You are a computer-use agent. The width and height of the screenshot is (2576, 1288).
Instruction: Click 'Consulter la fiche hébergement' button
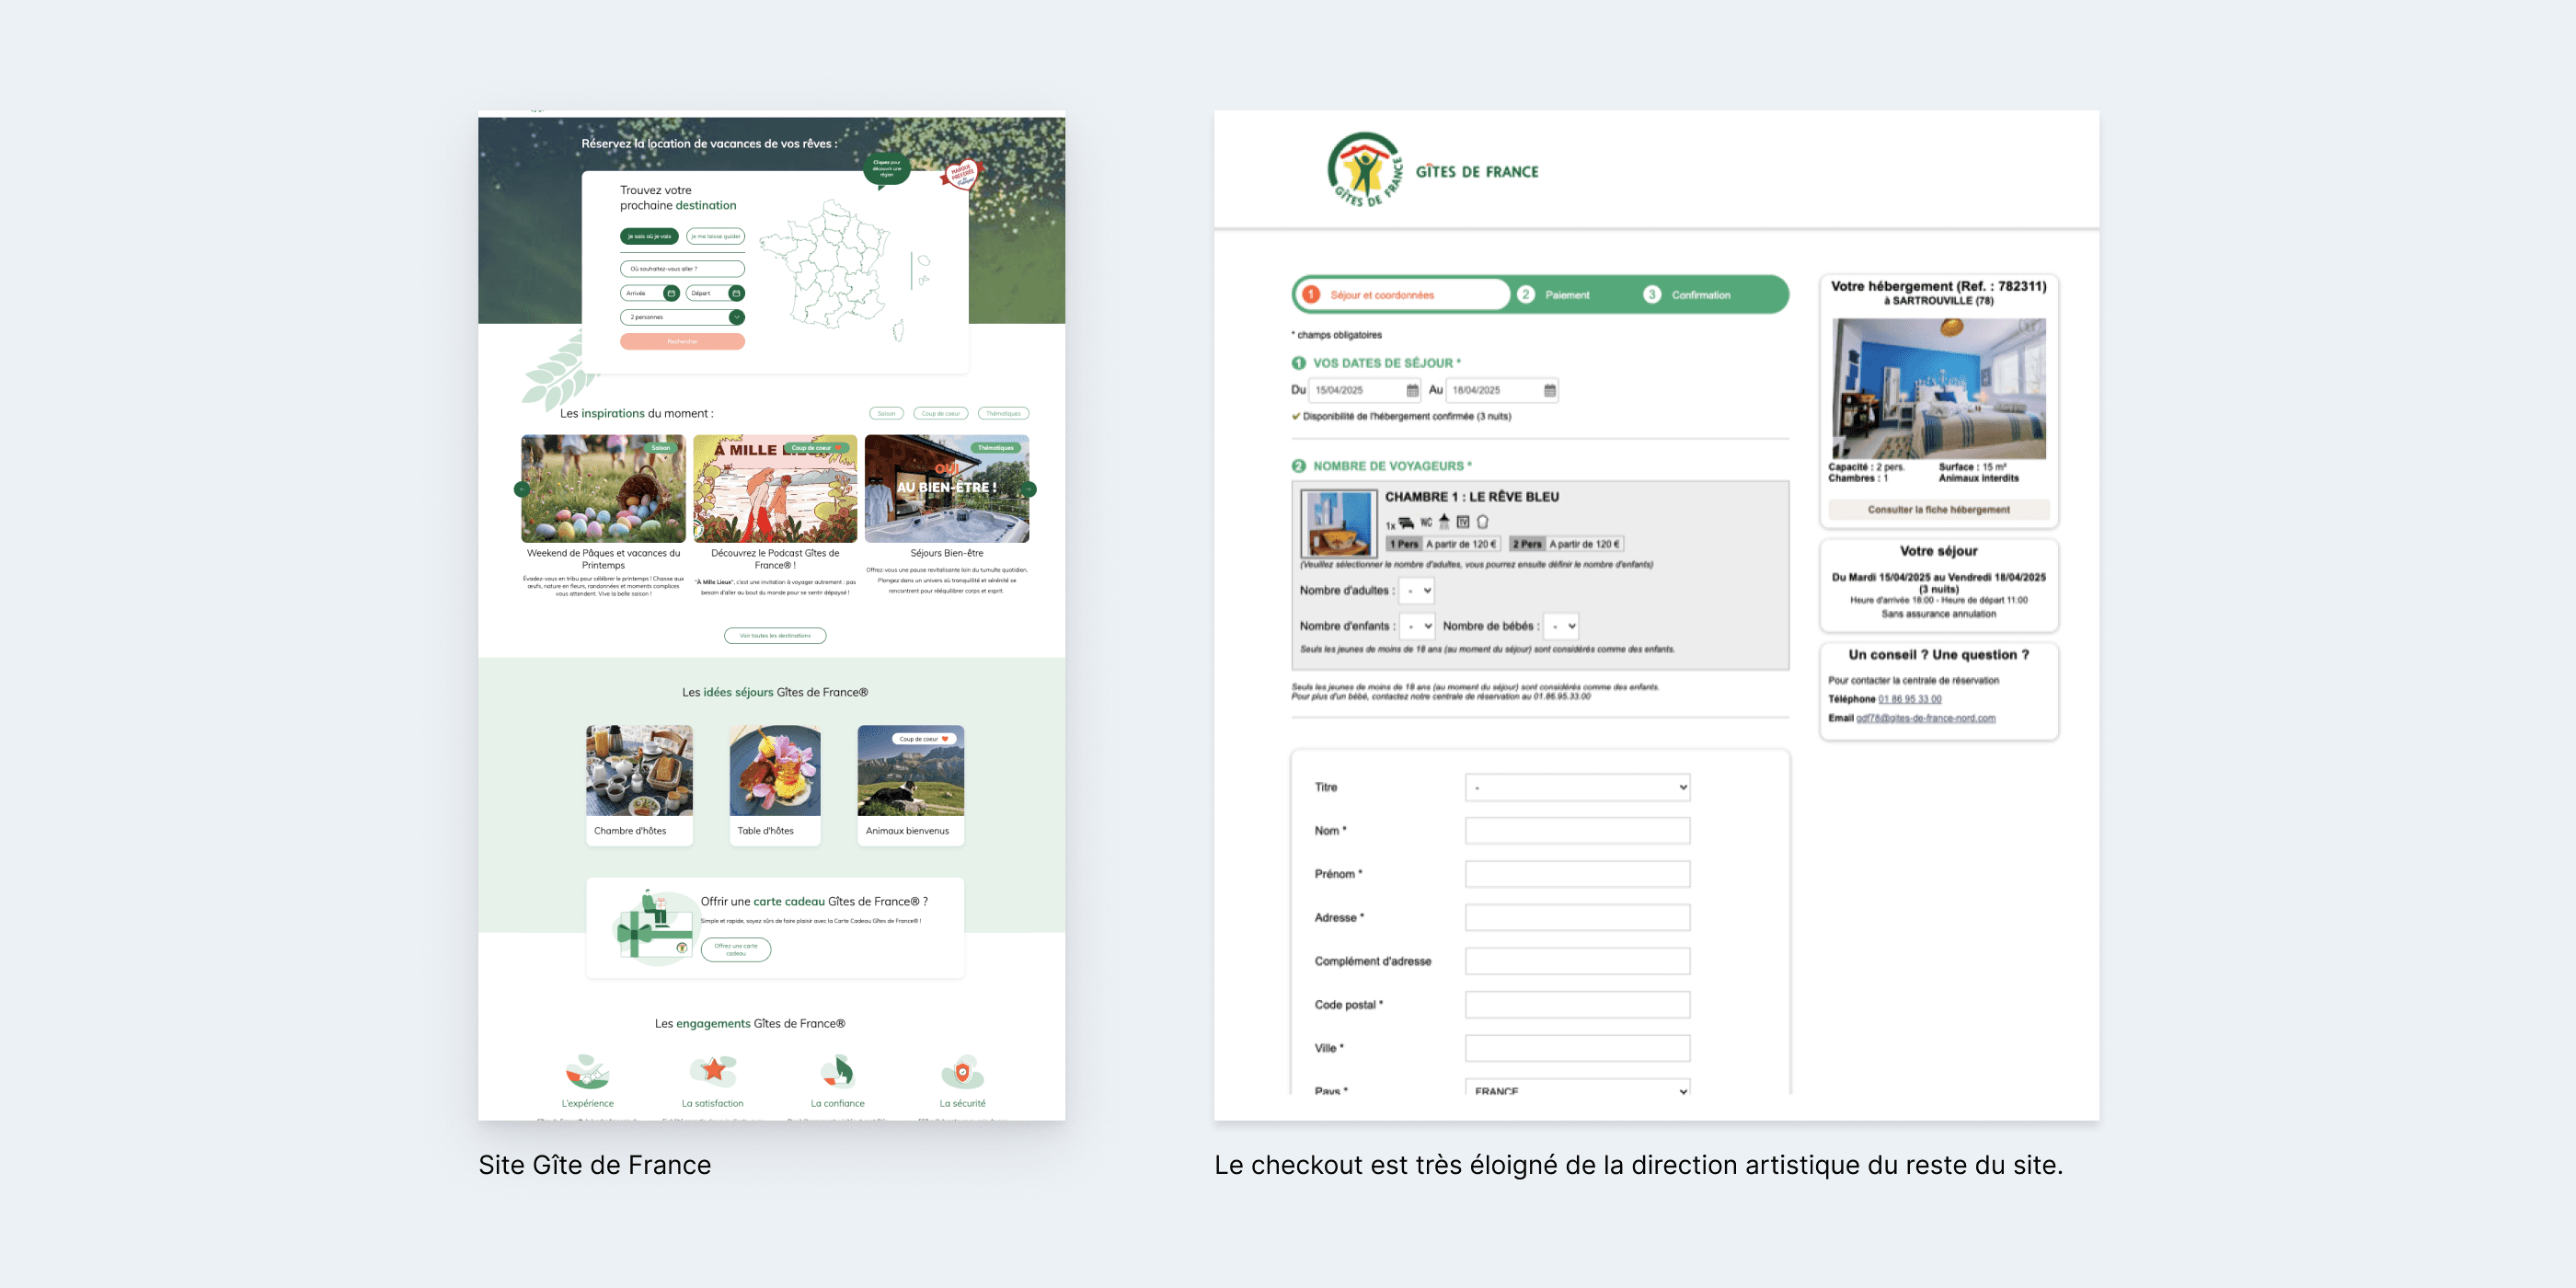click(x=1938, y=509)
